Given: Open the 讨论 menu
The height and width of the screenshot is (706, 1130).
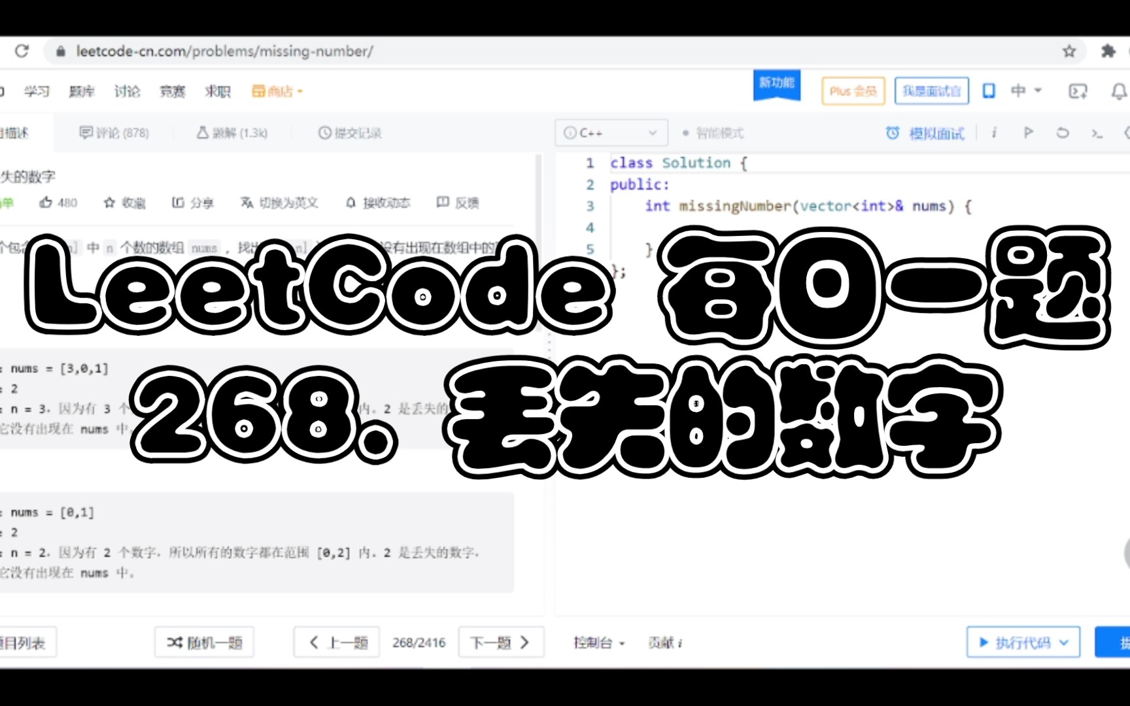Looking at the screenshot, I should [x=127, y=92].
